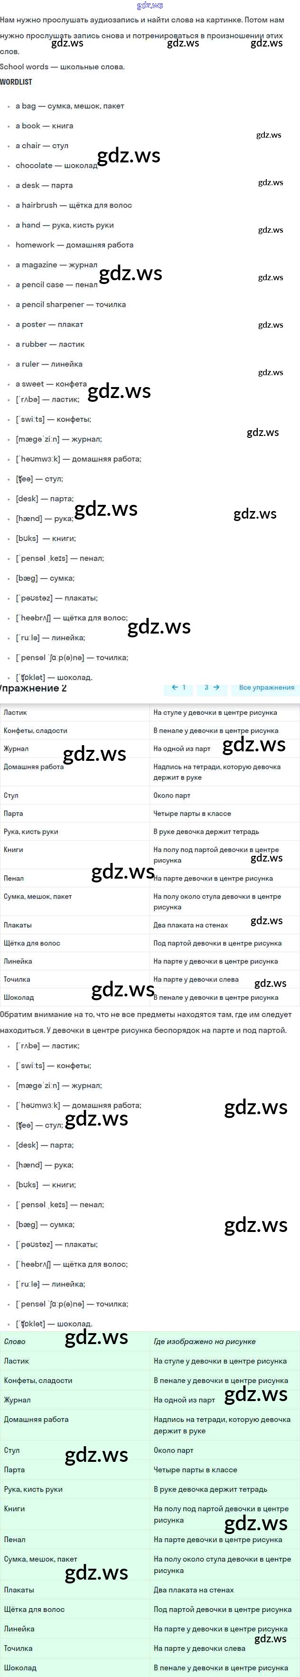Click 'a pencil sharpener — точилка' list entry

tap(70, 304)
